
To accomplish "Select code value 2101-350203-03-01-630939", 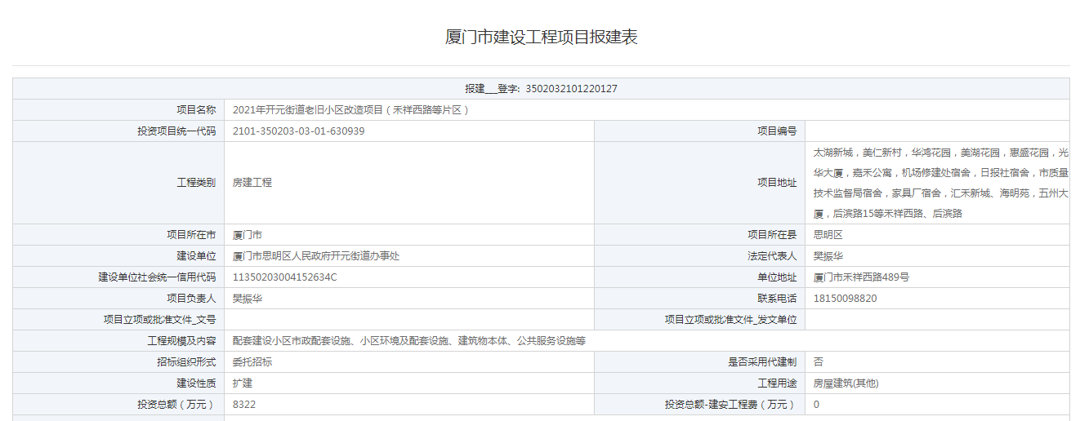I will tap(298, 131).
